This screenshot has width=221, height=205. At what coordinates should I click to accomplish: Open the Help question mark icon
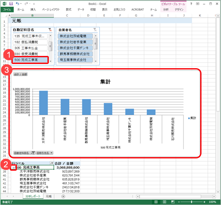[191, 4]
